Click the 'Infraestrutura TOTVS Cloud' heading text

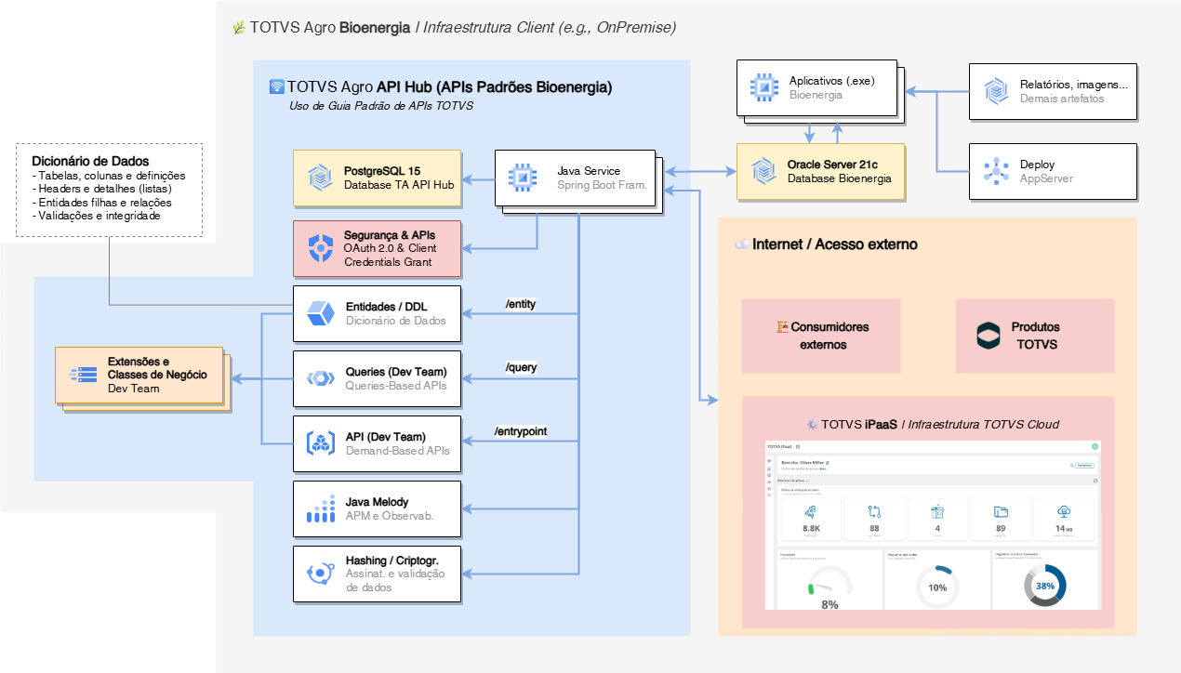[982, 424]
